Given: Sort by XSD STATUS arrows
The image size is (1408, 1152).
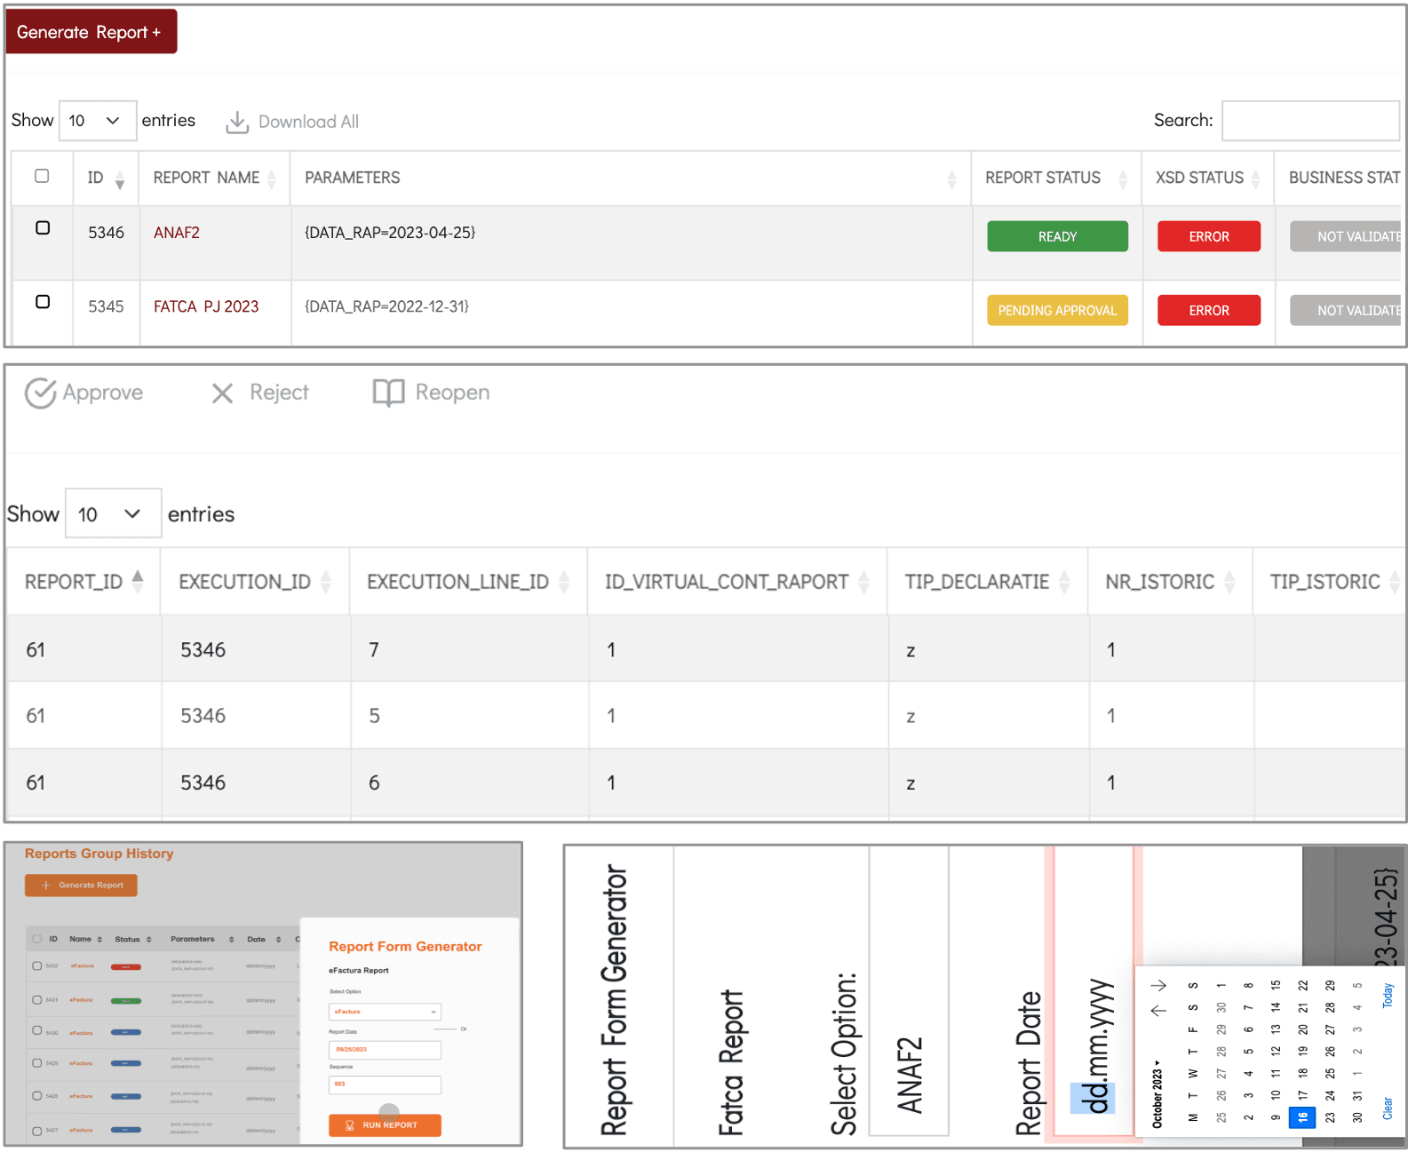Looking at the screenshot, I should pyautogui.click(x=1255, y=179).
